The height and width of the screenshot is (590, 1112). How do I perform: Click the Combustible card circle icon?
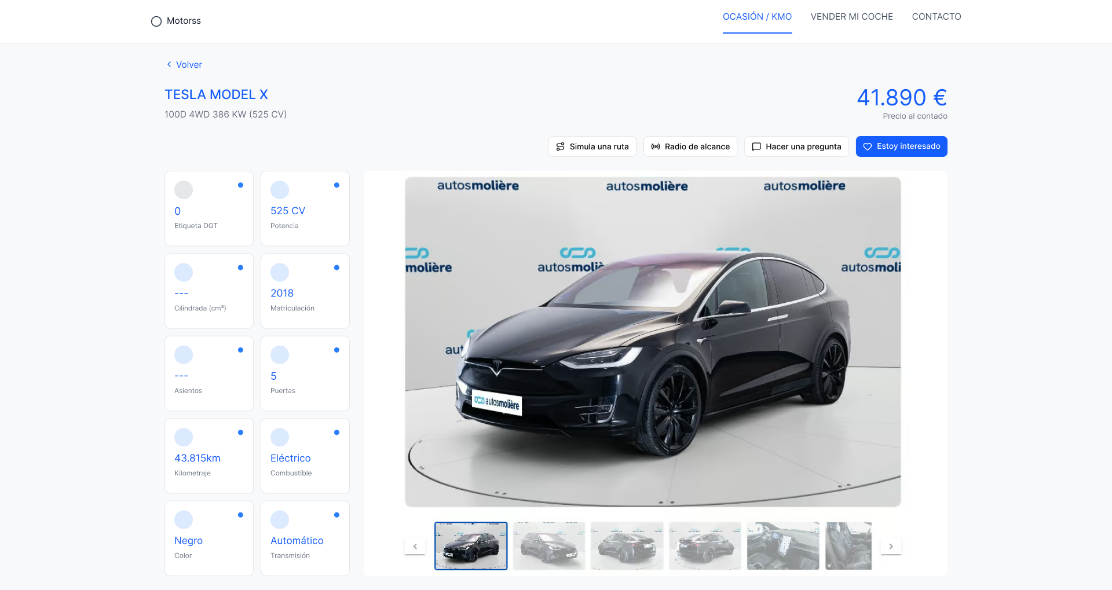(x=280, y=437)
